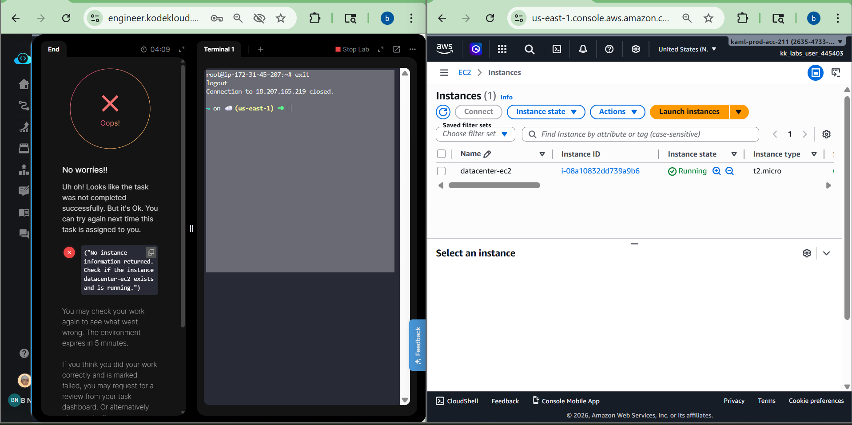Screen dimensions: 852x425
Task: Switch to the Terminal 1 tab
Action: [219, 49]
